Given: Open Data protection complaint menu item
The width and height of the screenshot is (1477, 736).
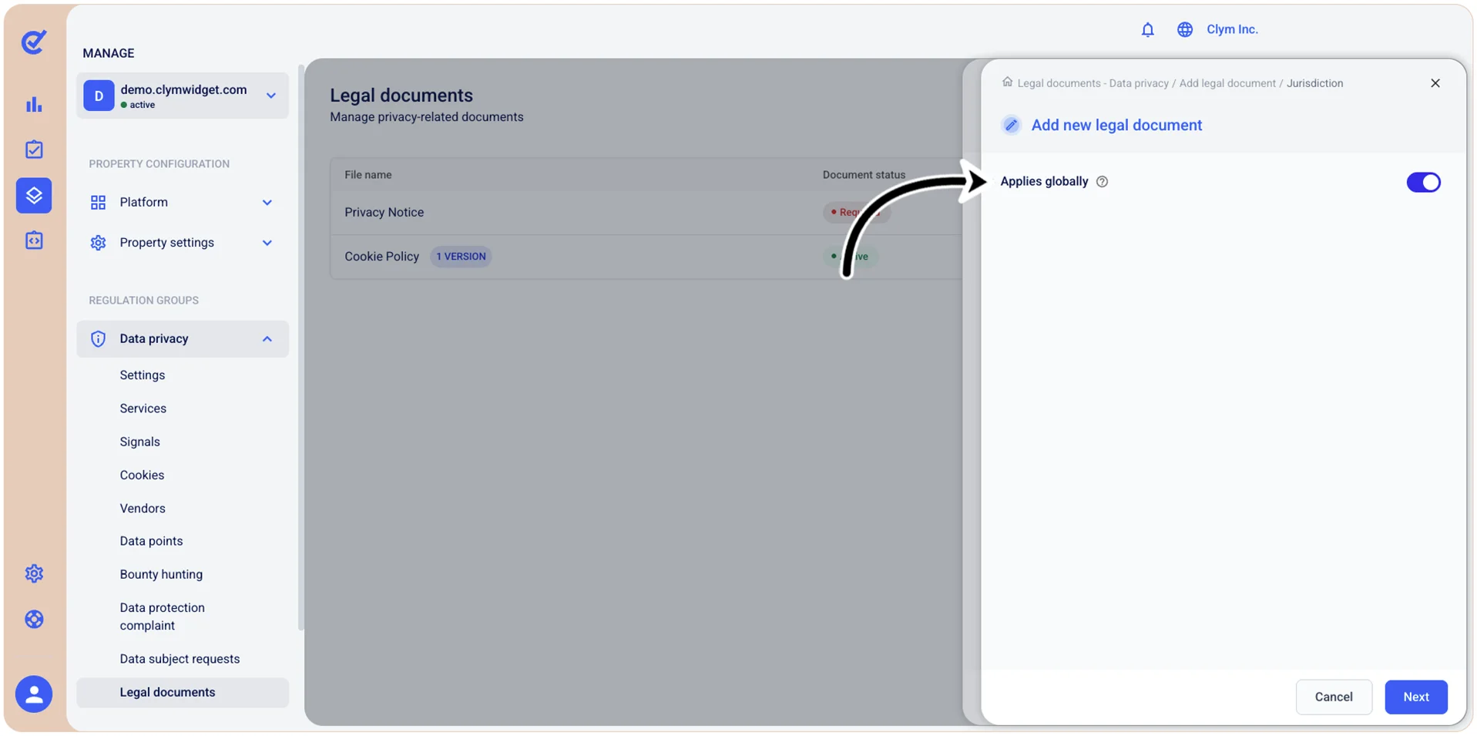Looking at the screenshot, I should 163,617.
